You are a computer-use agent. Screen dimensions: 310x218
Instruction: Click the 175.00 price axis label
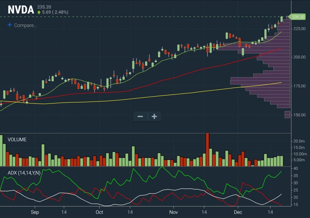pyautogui.click(x=299, y=86)
